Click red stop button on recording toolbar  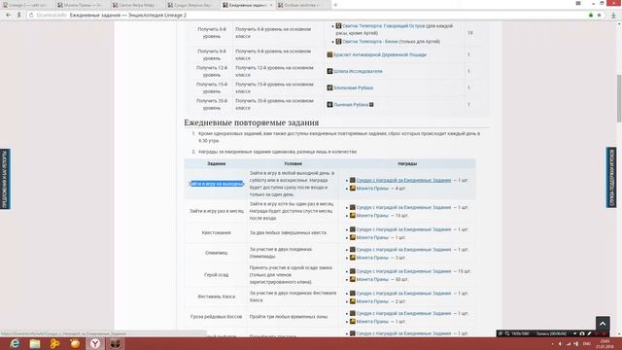[x=597, y=333]
